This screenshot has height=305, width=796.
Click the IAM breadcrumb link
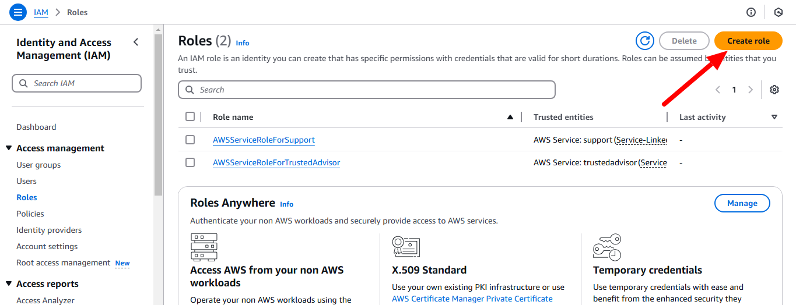pos(41,12)
